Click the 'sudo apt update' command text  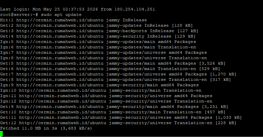[61, 15]
